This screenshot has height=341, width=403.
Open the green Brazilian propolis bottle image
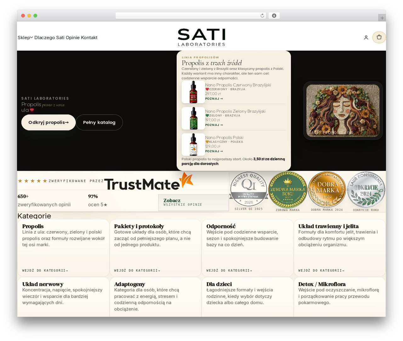[x=193, y=119]
